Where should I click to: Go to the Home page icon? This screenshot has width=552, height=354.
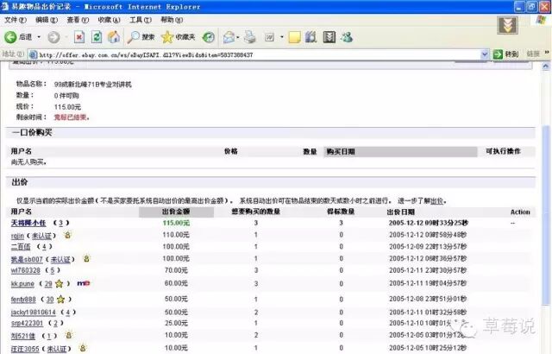pyautogui.click(x=114, y=37)
